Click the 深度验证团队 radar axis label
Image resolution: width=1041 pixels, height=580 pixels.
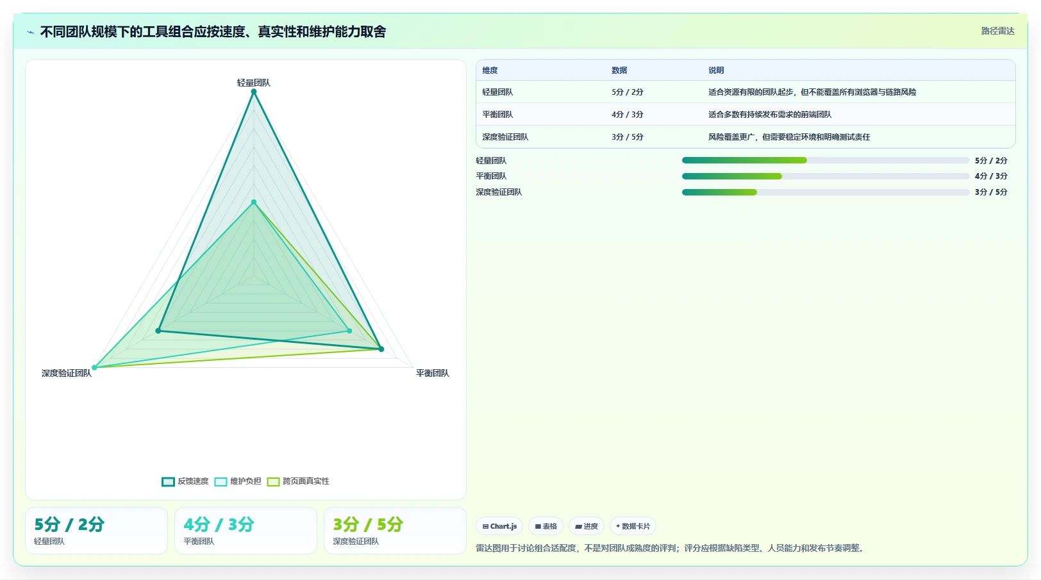coord(67,373)
